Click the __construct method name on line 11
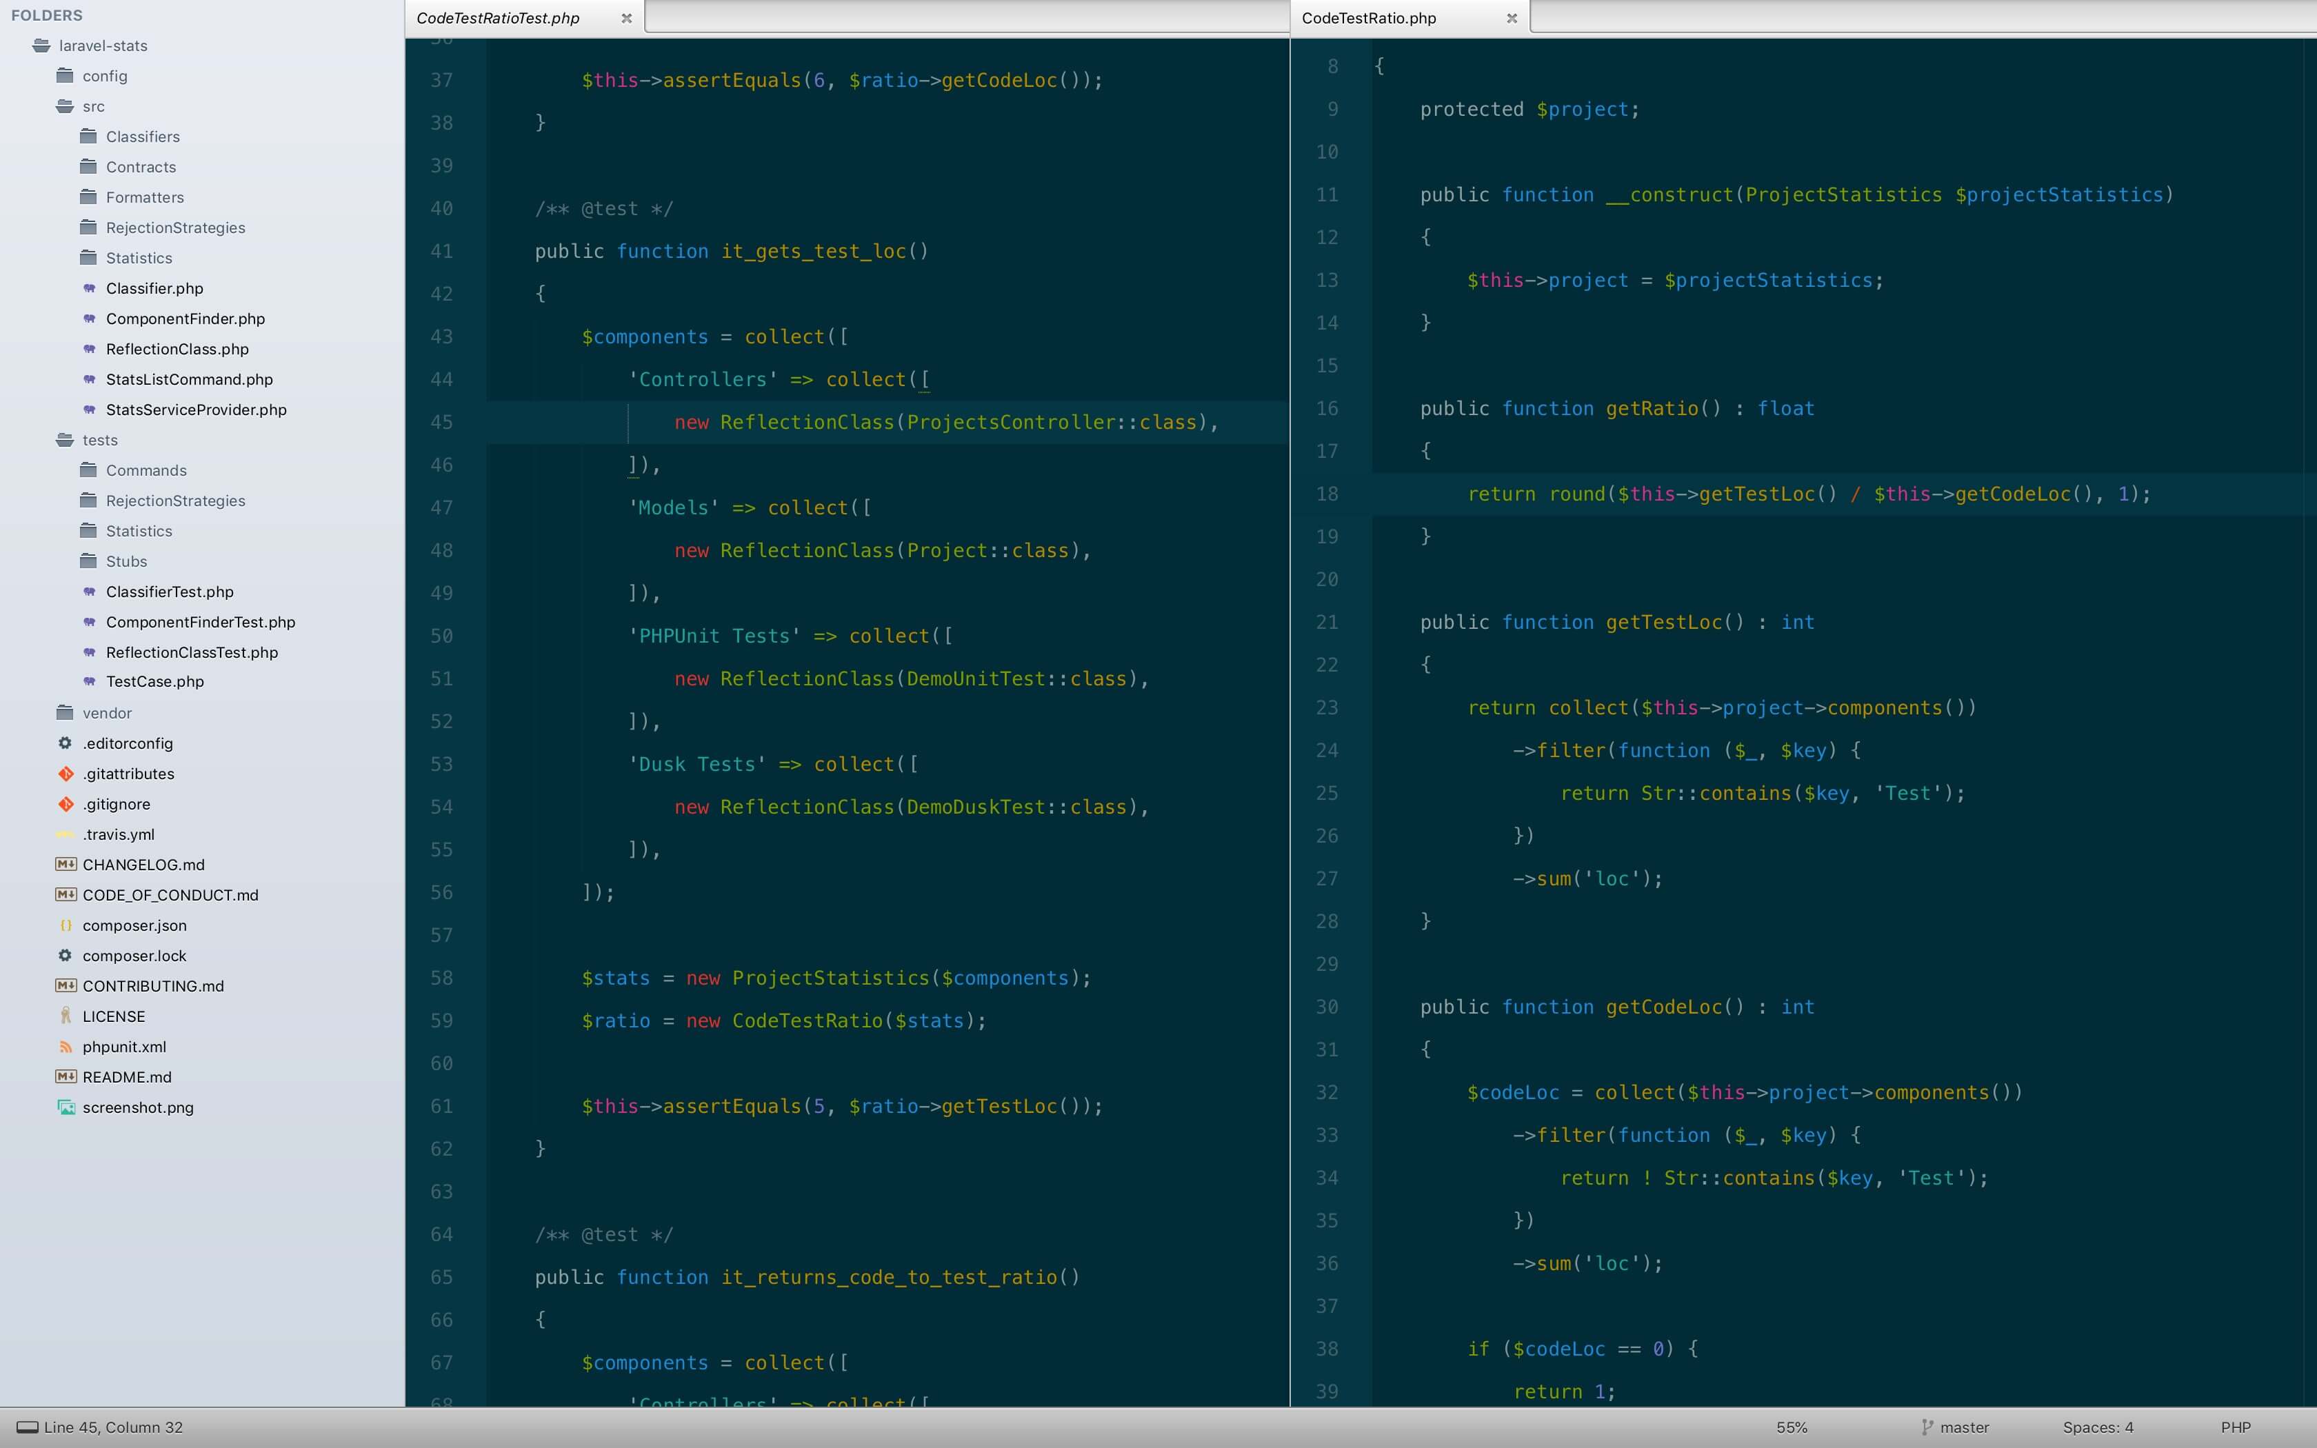The height and width of the screenshot is (1448, 2317). (x=1669, y=195)
